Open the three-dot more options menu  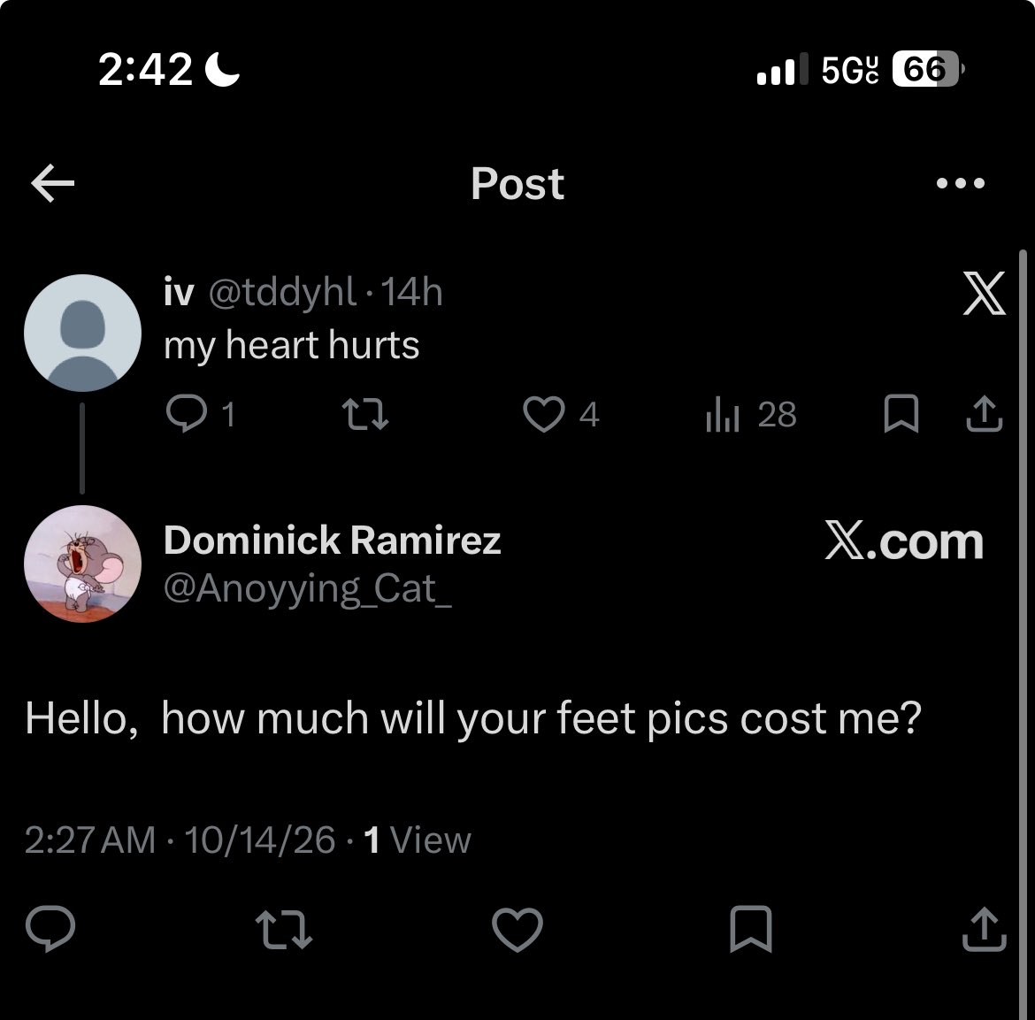[961, 183]
